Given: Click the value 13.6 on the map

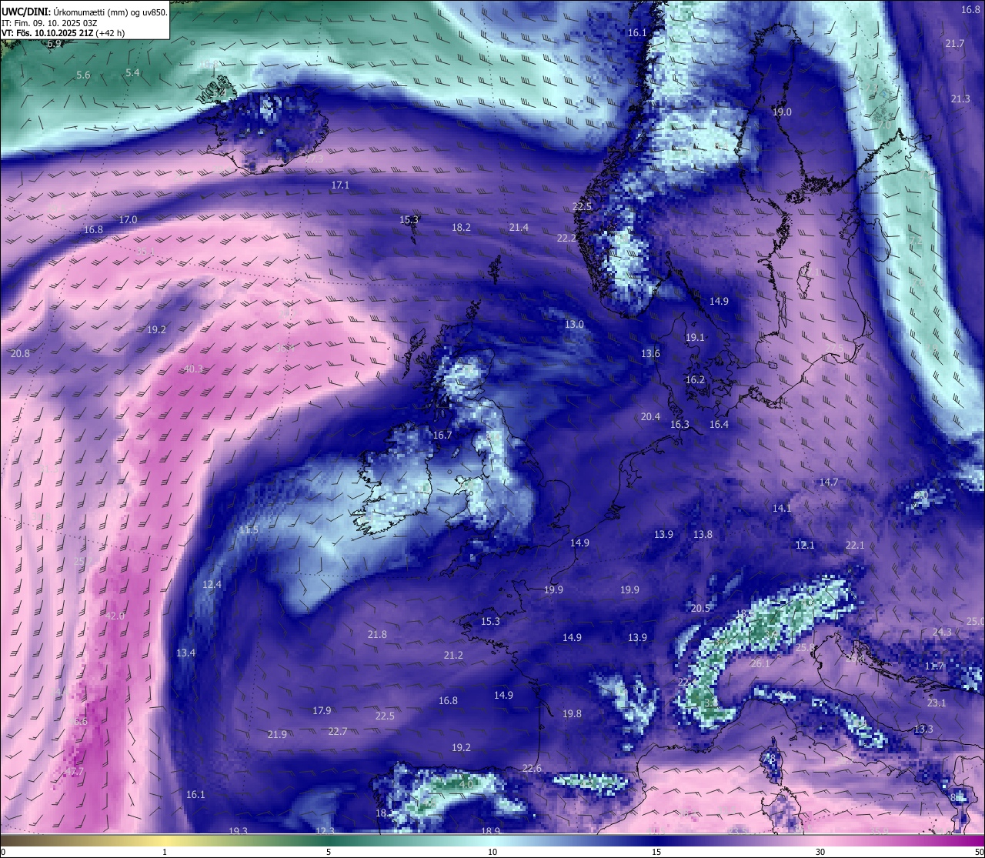Looking at the screenshot, I should coord(650,354).
